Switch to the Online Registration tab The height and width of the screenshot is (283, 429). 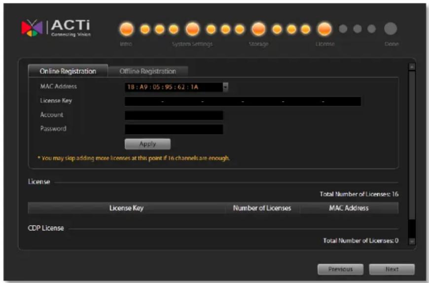68,71
